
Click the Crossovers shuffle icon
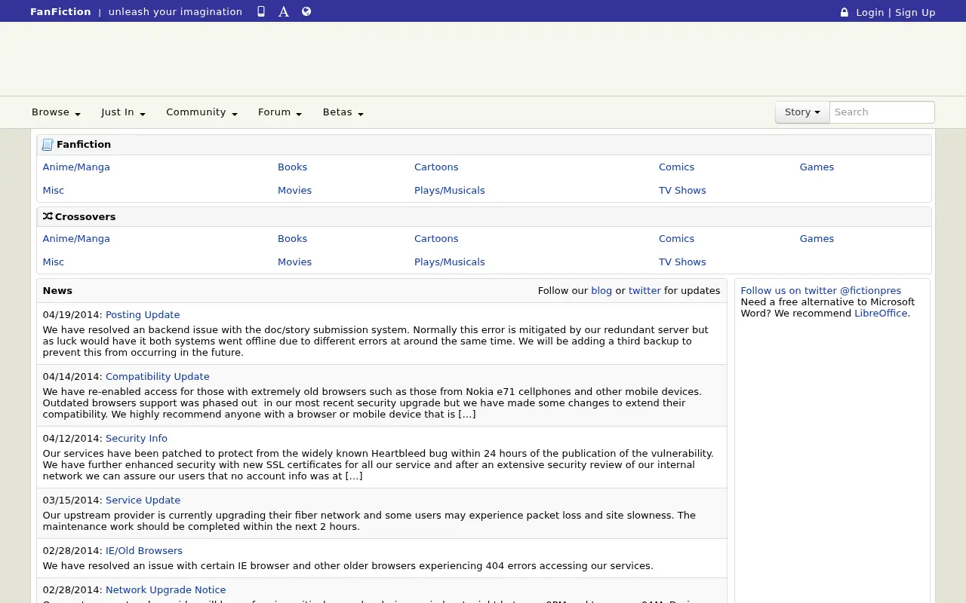(x=48, y=216)
